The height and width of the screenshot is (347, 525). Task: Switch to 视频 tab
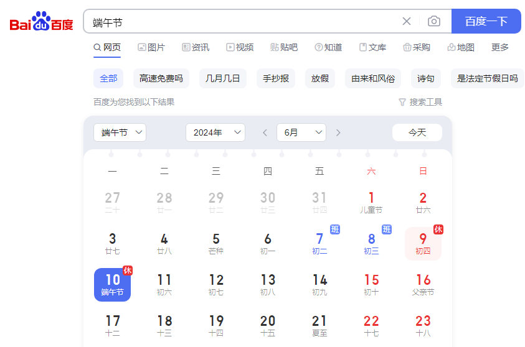[240, 47]
